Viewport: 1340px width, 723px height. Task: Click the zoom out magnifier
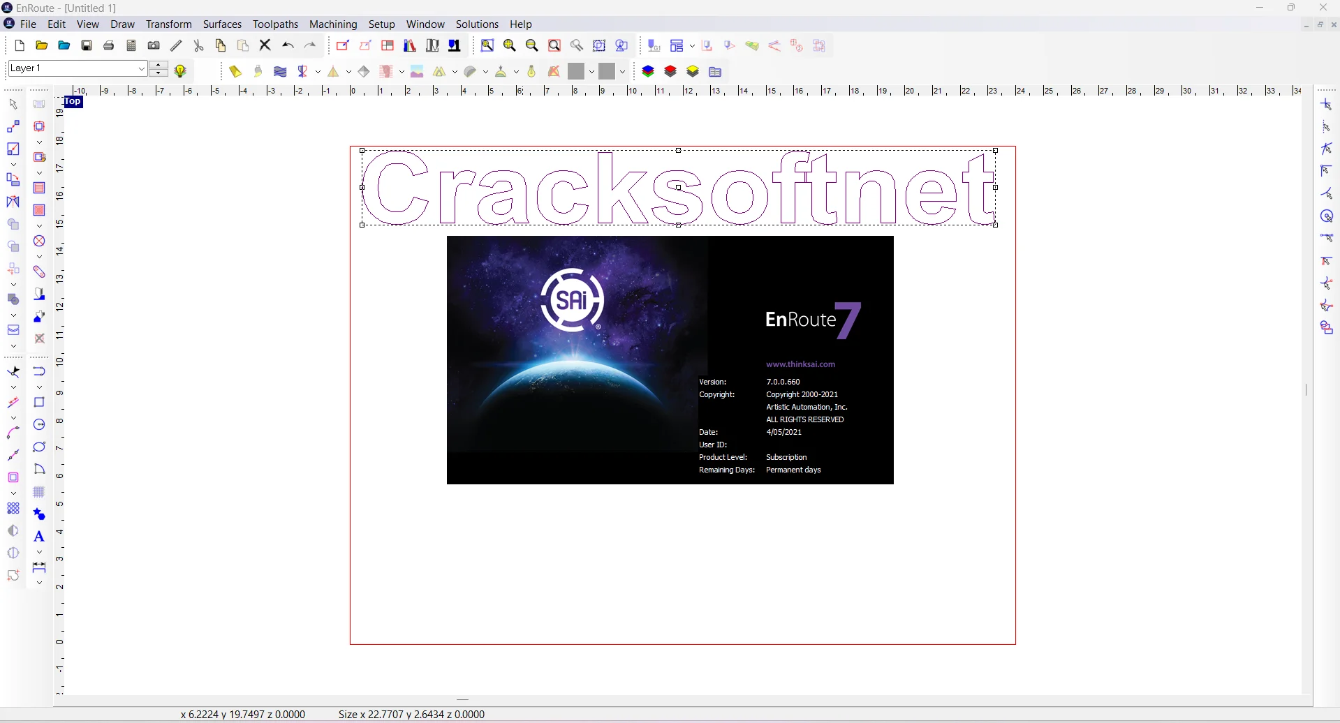(532, 46)
